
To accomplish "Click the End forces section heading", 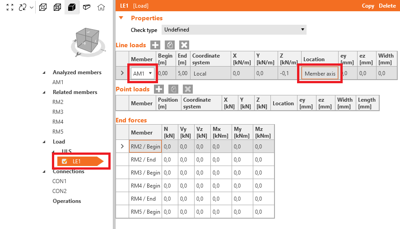I will [131, 120].
